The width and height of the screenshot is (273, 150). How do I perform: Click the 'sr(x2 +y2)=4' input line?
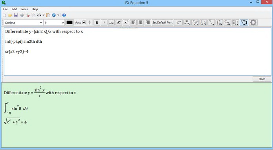(x=17, y=52)
